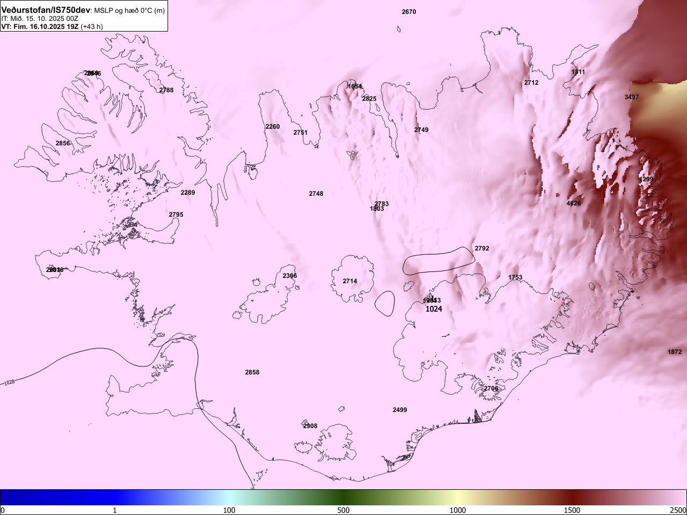Select the value 1299 on the east coast
The height and width of the screenshot is (515, 687).
[647, 179]
